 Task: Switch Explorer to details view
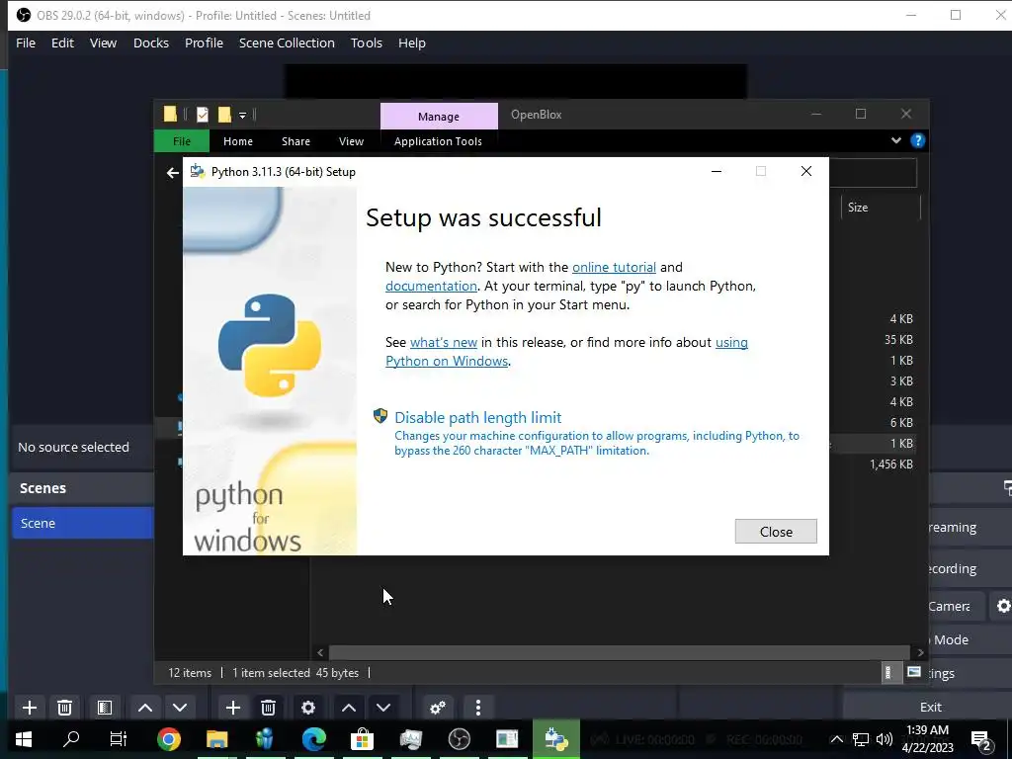pos(888,672)
